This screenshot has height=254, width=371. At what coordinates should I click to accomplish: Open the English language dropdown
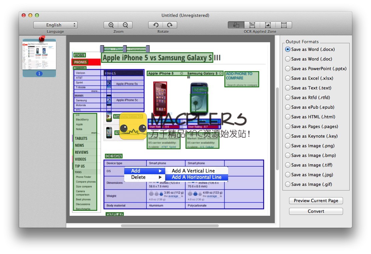pyautogui.click(x=55, y=25)
